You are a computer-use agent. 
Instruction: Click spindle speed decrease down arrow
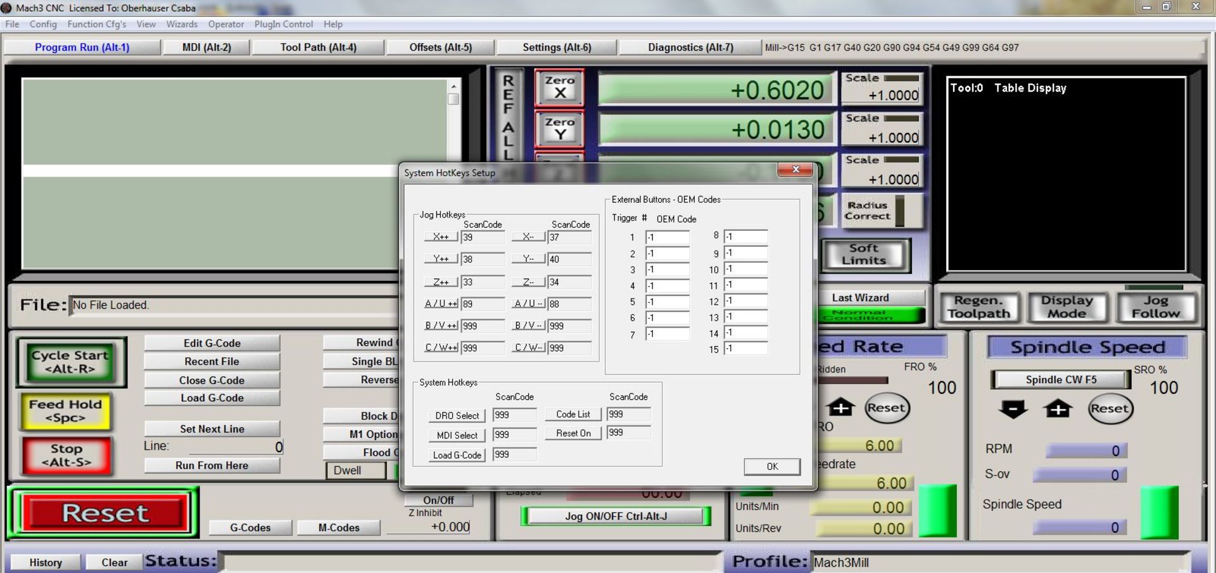point(1012,409)
